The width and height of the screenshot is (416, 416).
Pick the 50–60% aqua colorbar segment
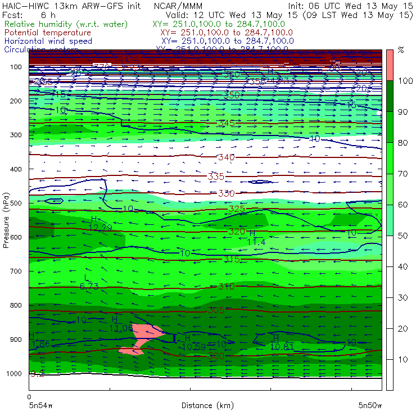(390, 220)
